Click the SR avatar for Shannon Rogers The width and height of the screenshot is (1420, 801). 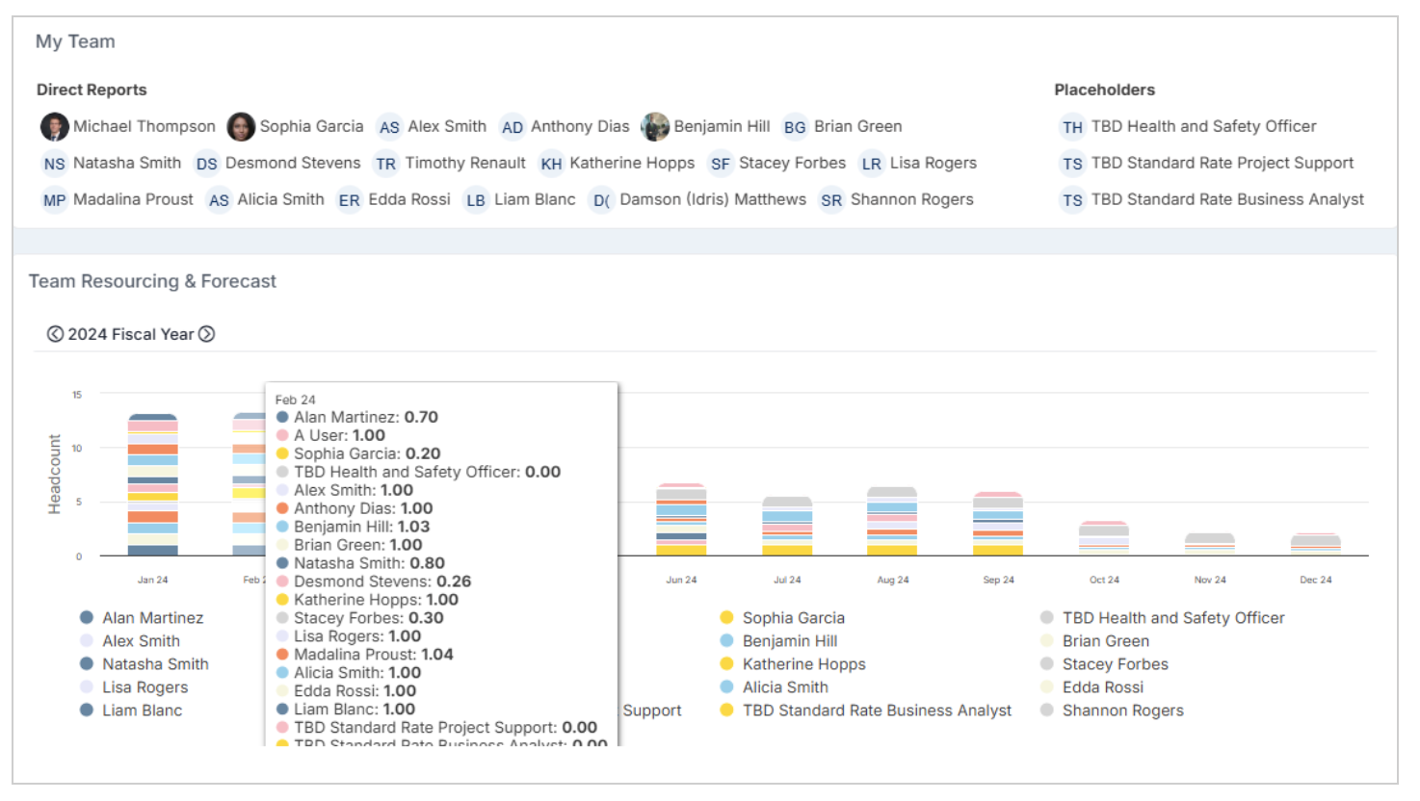831,200
